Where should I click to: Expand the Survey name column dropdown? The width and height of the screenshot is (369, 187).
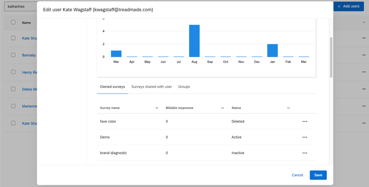(x=157, y=108)
